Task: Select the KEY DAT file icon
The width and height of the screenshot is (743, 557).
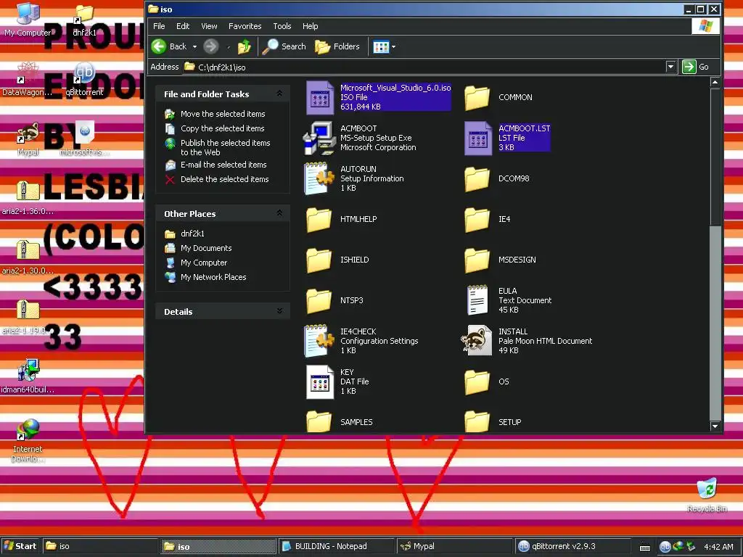Action: click(320, 381)
